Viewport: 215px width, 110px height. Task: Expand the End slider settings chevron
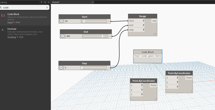[63, 36]
